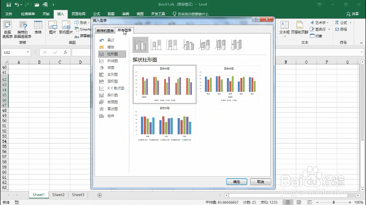
Task: Cancel (取消) the Insert Chart dialog
Action: coord(260,182)
